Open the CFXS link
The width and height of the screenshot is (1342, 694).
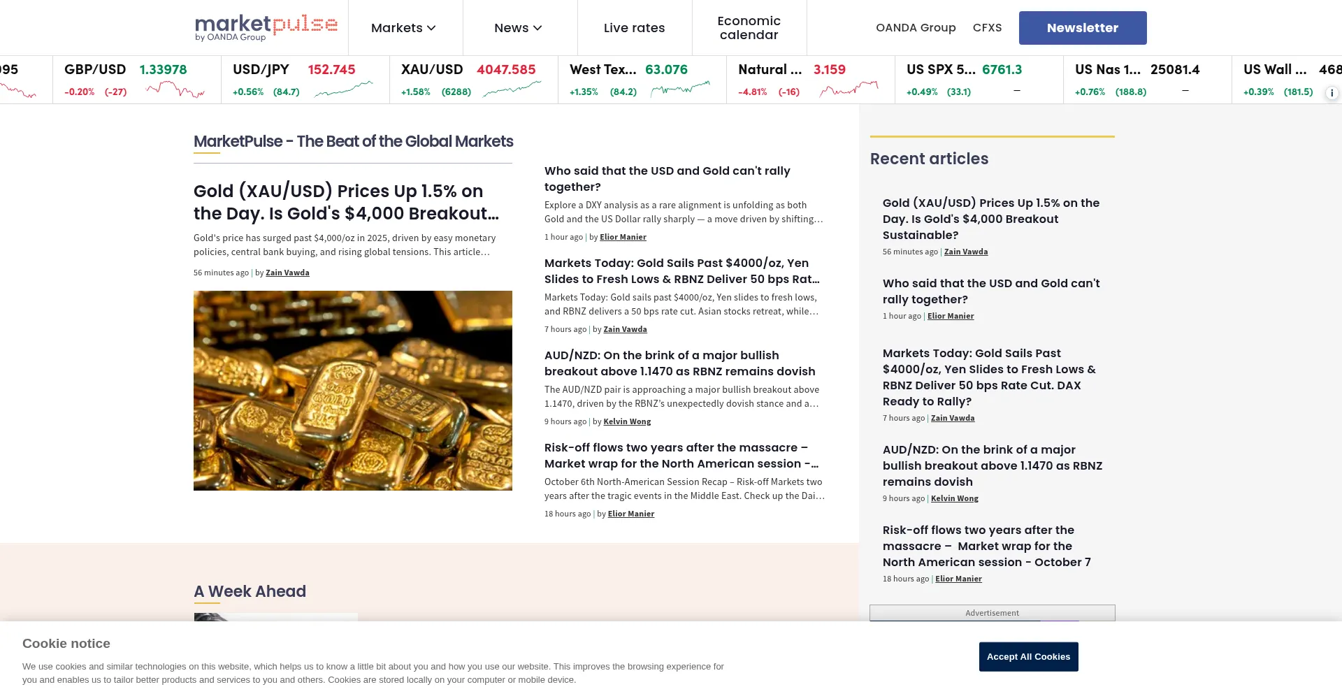point(987,28)
